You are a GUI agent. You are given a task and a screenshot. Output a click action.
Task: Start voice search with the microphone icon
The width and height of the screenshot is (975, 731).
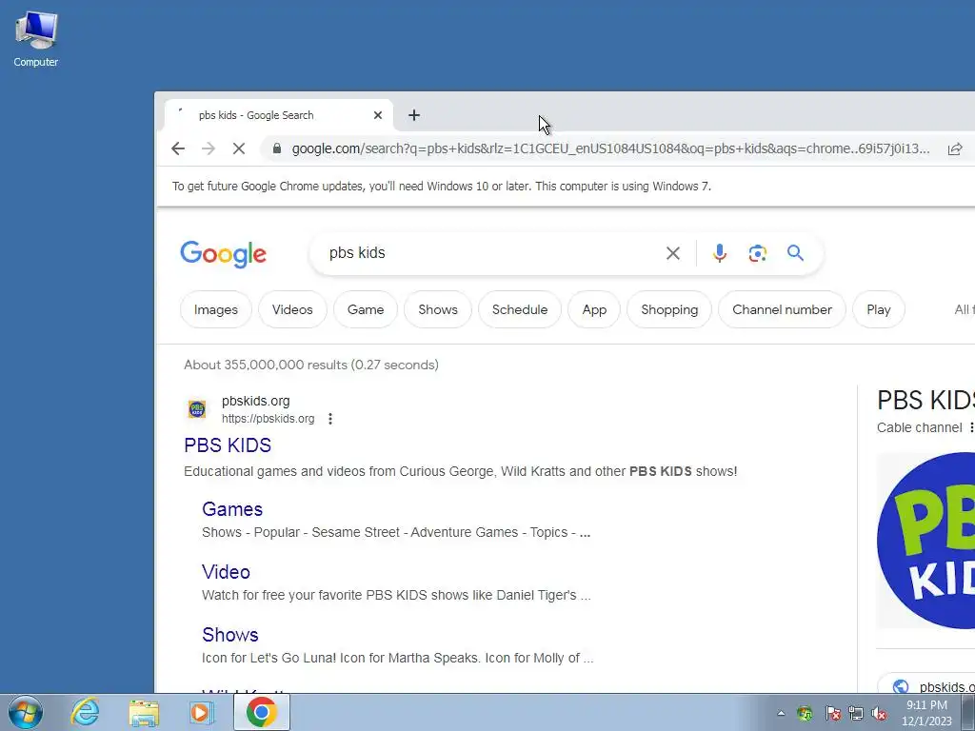[720, 253]
